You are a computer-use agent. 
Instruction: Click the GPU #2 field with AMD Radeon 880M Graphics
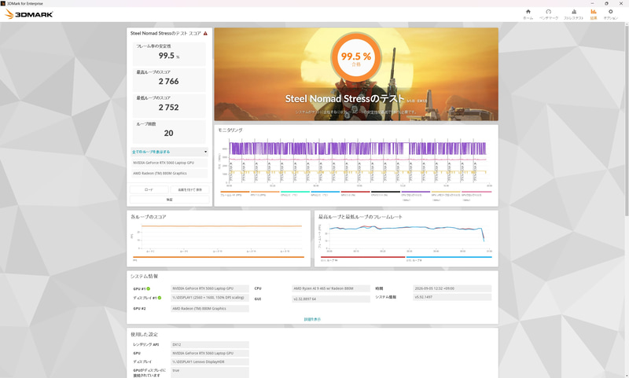pyautogui.click(x=210, y=309)
